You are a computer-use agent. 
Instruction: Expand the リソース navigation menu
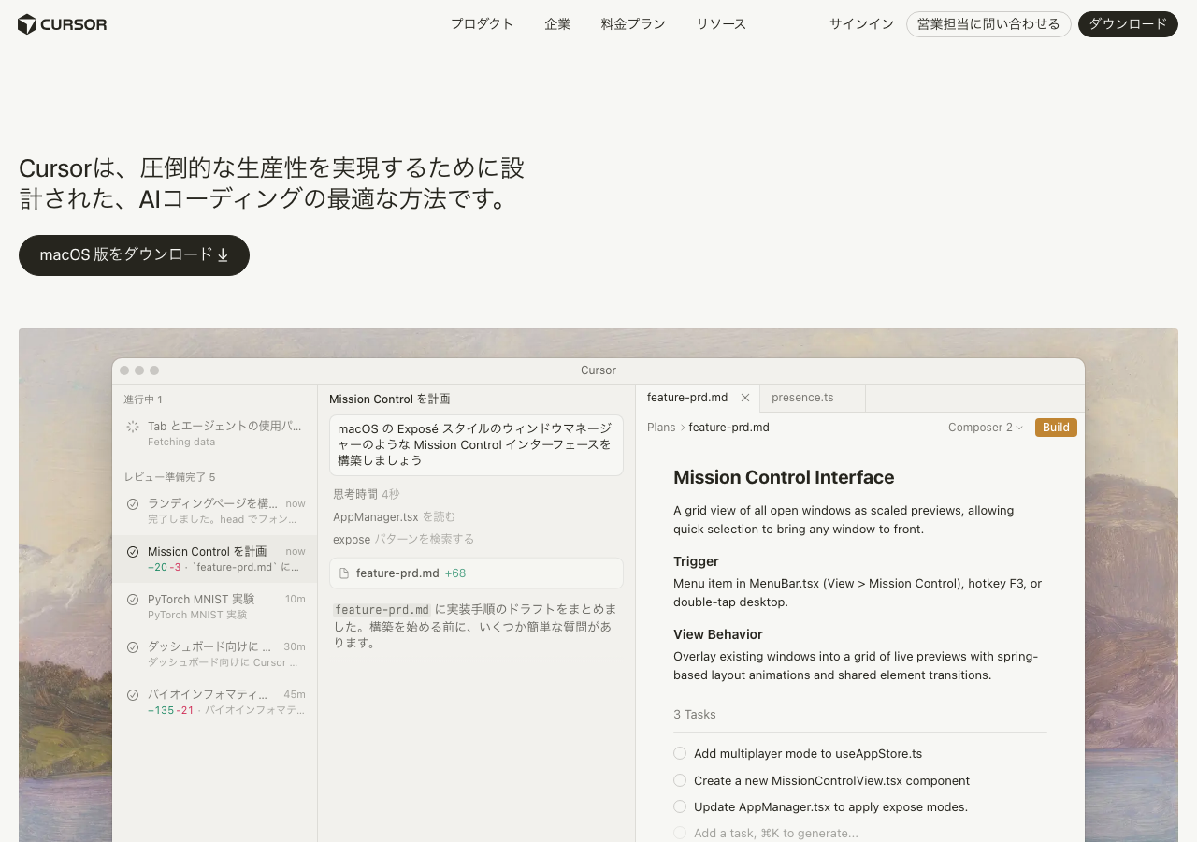[721, 24]
